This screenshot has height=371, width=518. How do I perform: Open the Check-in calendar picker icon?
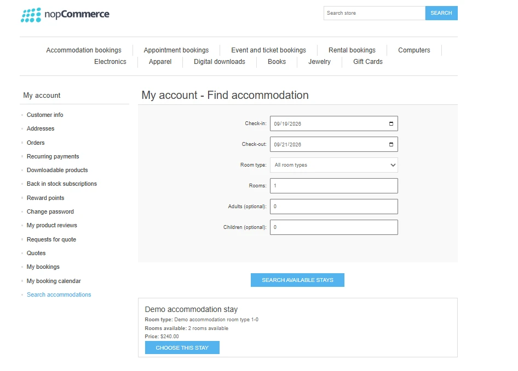391,123
